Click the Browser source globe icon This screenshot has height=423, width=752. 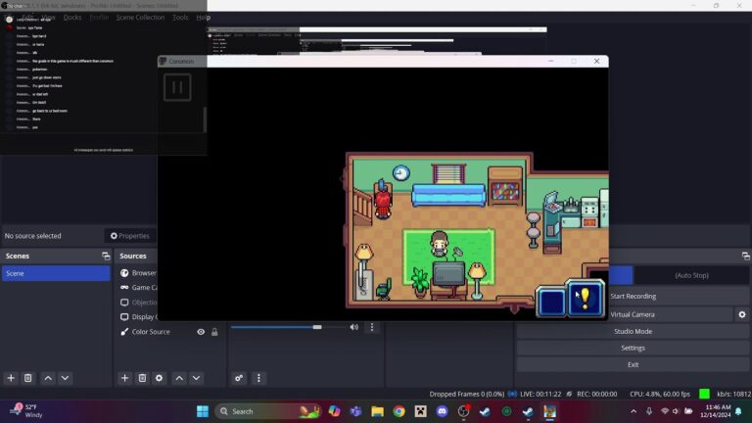tap(124, 273)
